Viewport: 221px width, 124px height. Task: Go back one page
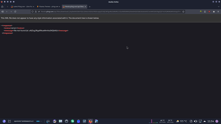point(7,12)
